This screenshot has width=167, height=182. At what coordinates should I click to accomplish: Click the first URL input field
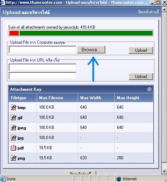[x=43, y=67]
